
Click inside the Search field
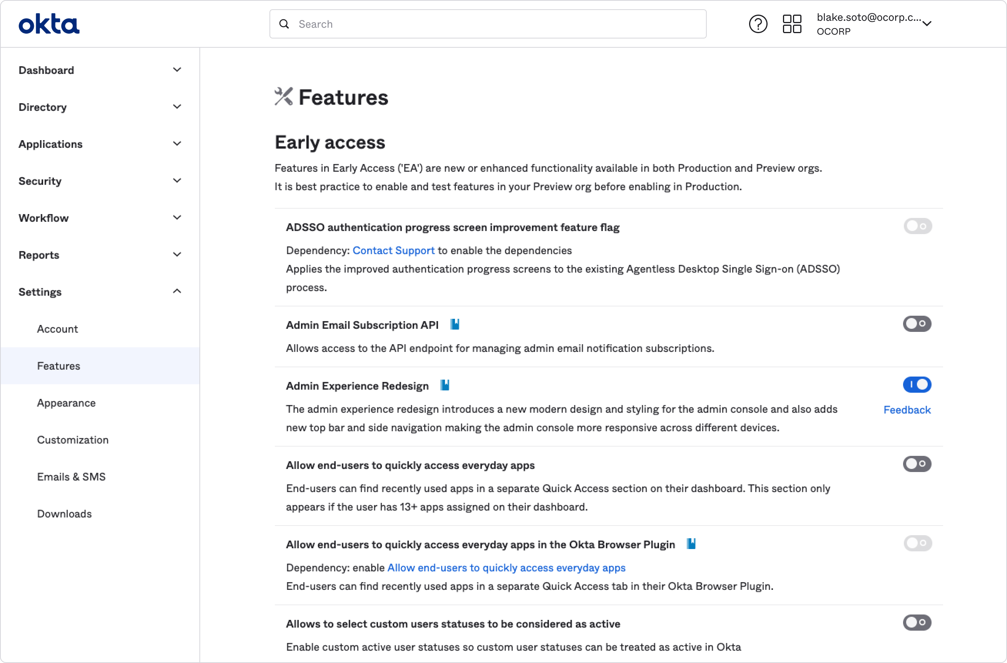[465, 24]
